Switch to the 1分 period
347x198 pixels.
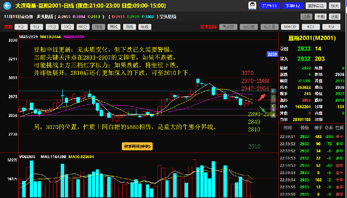(21, 27)
